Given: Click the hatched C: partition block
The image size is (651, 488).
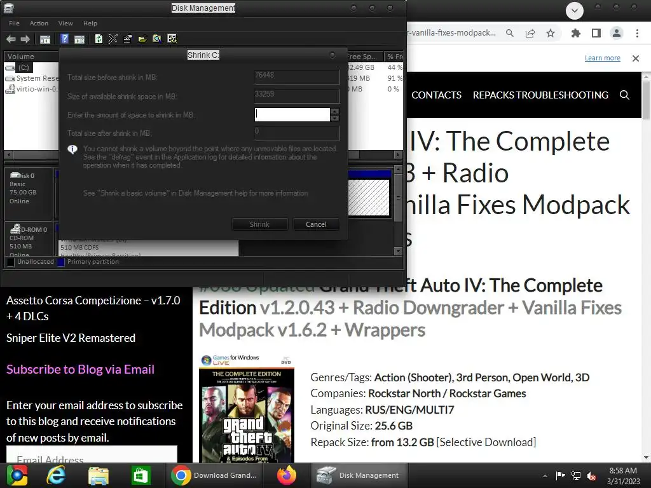Looking at the screenshot, I should (x=369, y=198).
